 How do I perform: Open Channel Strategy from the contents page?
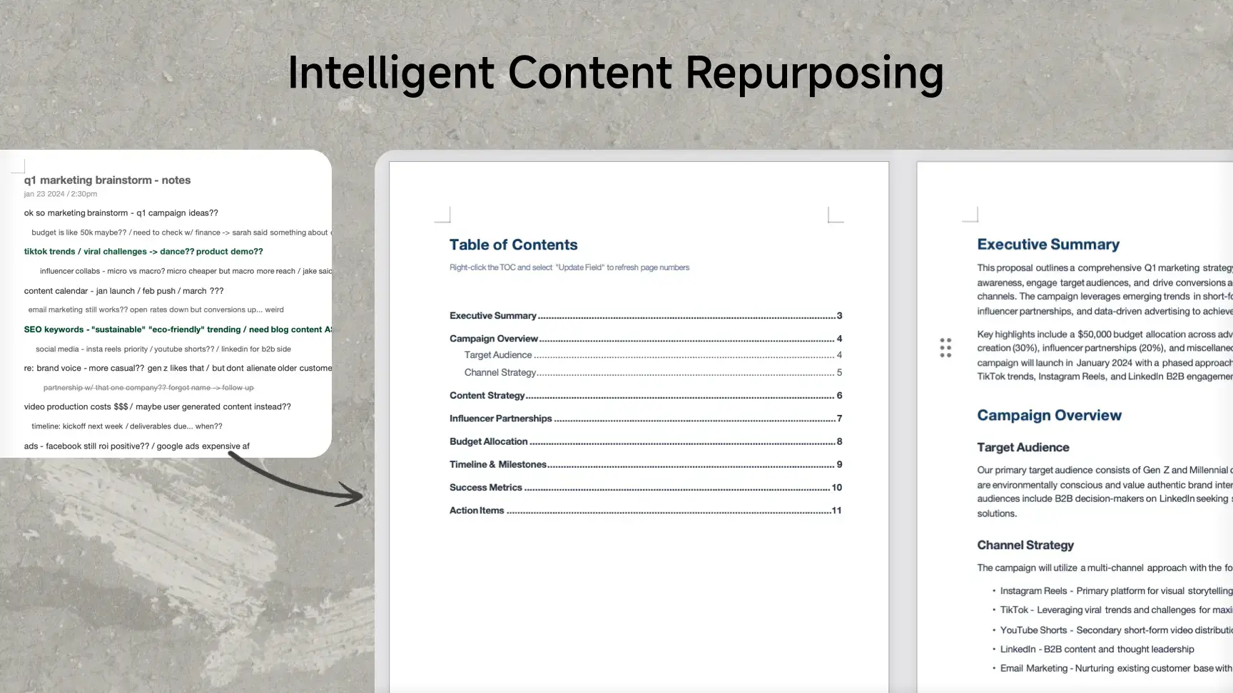coord(501,372)
